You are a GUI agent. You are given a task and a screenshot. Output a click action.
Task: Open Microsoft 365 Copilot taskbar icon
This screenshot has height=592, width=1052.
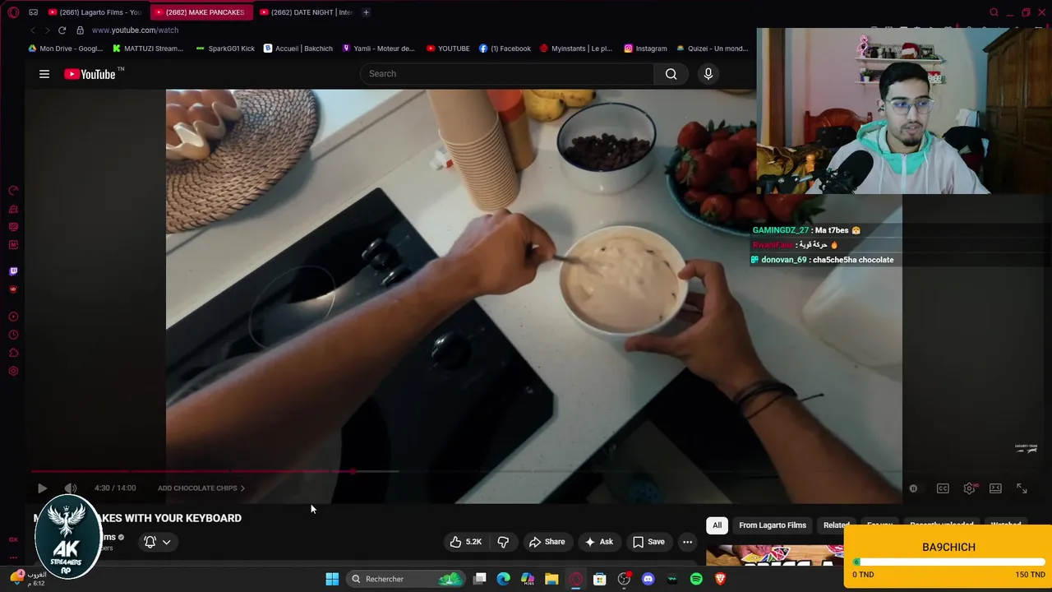click(528, 579)
